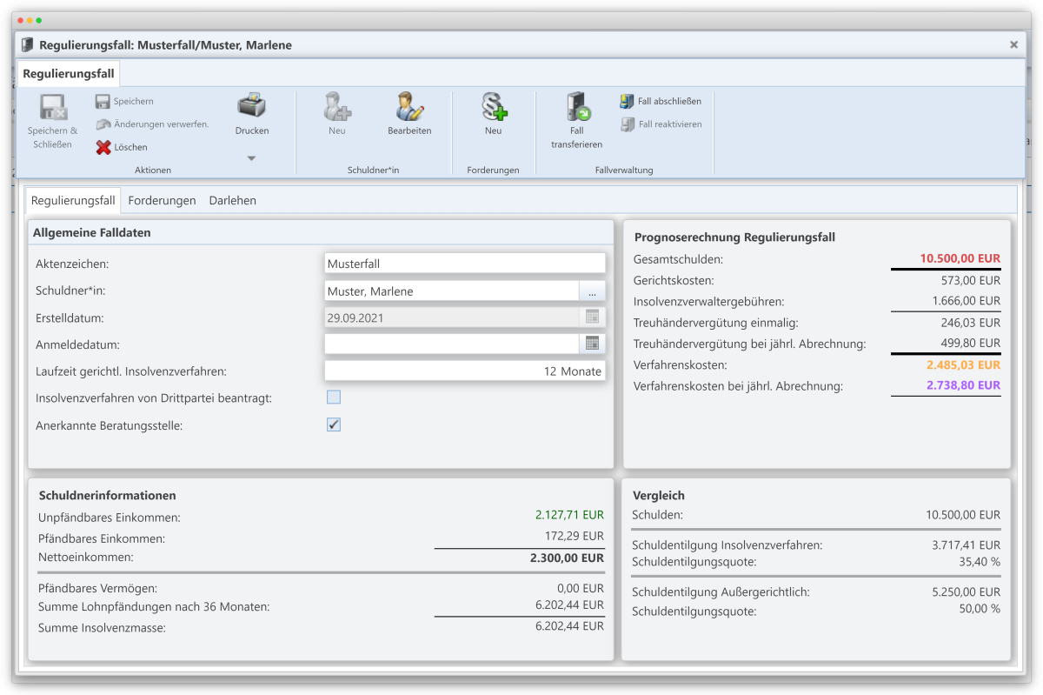
Task: Switch to the Darlehen tab
Action: point(232,200)
